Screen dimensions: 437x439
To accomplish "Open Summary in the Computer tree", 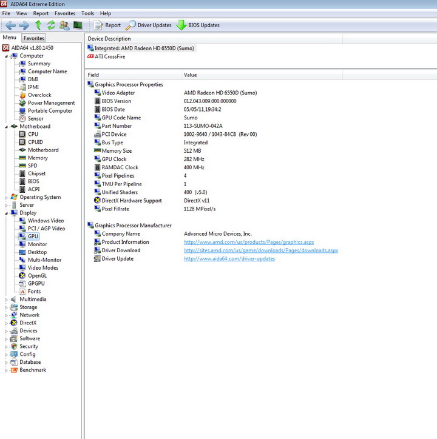I will pyautogui.click(x=39, y=64).
